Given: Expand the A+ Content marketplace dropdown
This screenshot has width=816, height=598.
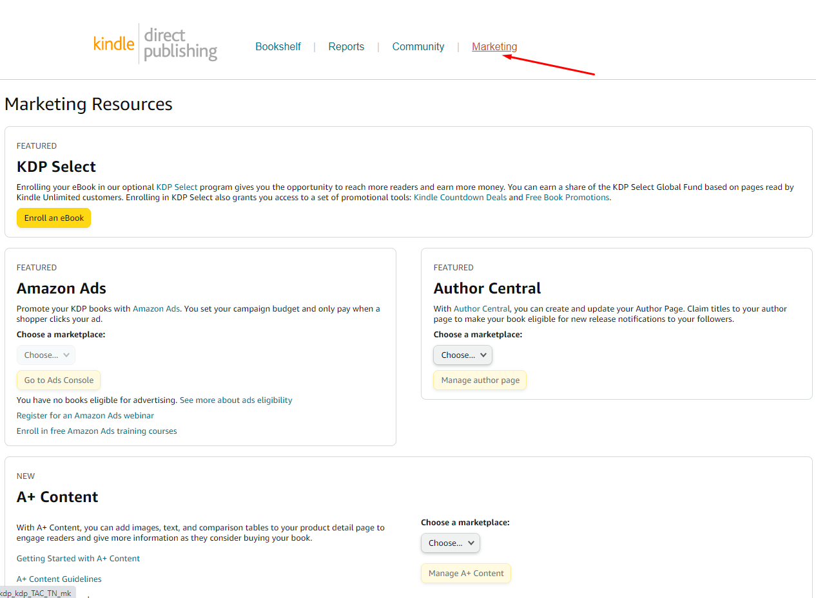Looking at the screenshot, I should click(451, 543).
